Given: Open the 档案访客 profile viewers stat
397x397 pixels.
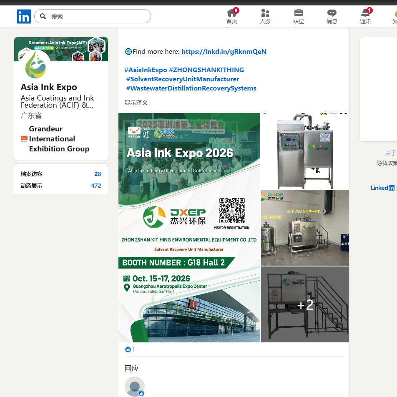Looking at the screenshot, I should point(61,174).
